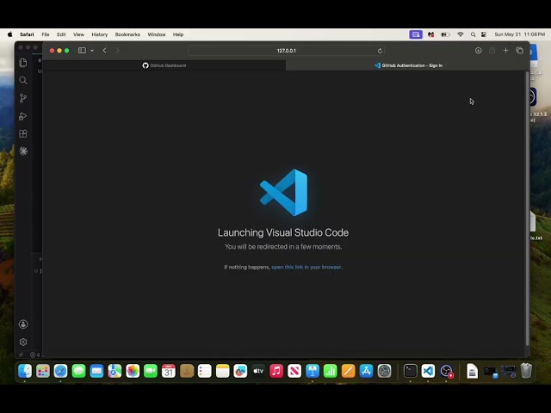551x413 pixels.
Task: Click the Safari page vertical scrollbar
Action: [527, 209]
